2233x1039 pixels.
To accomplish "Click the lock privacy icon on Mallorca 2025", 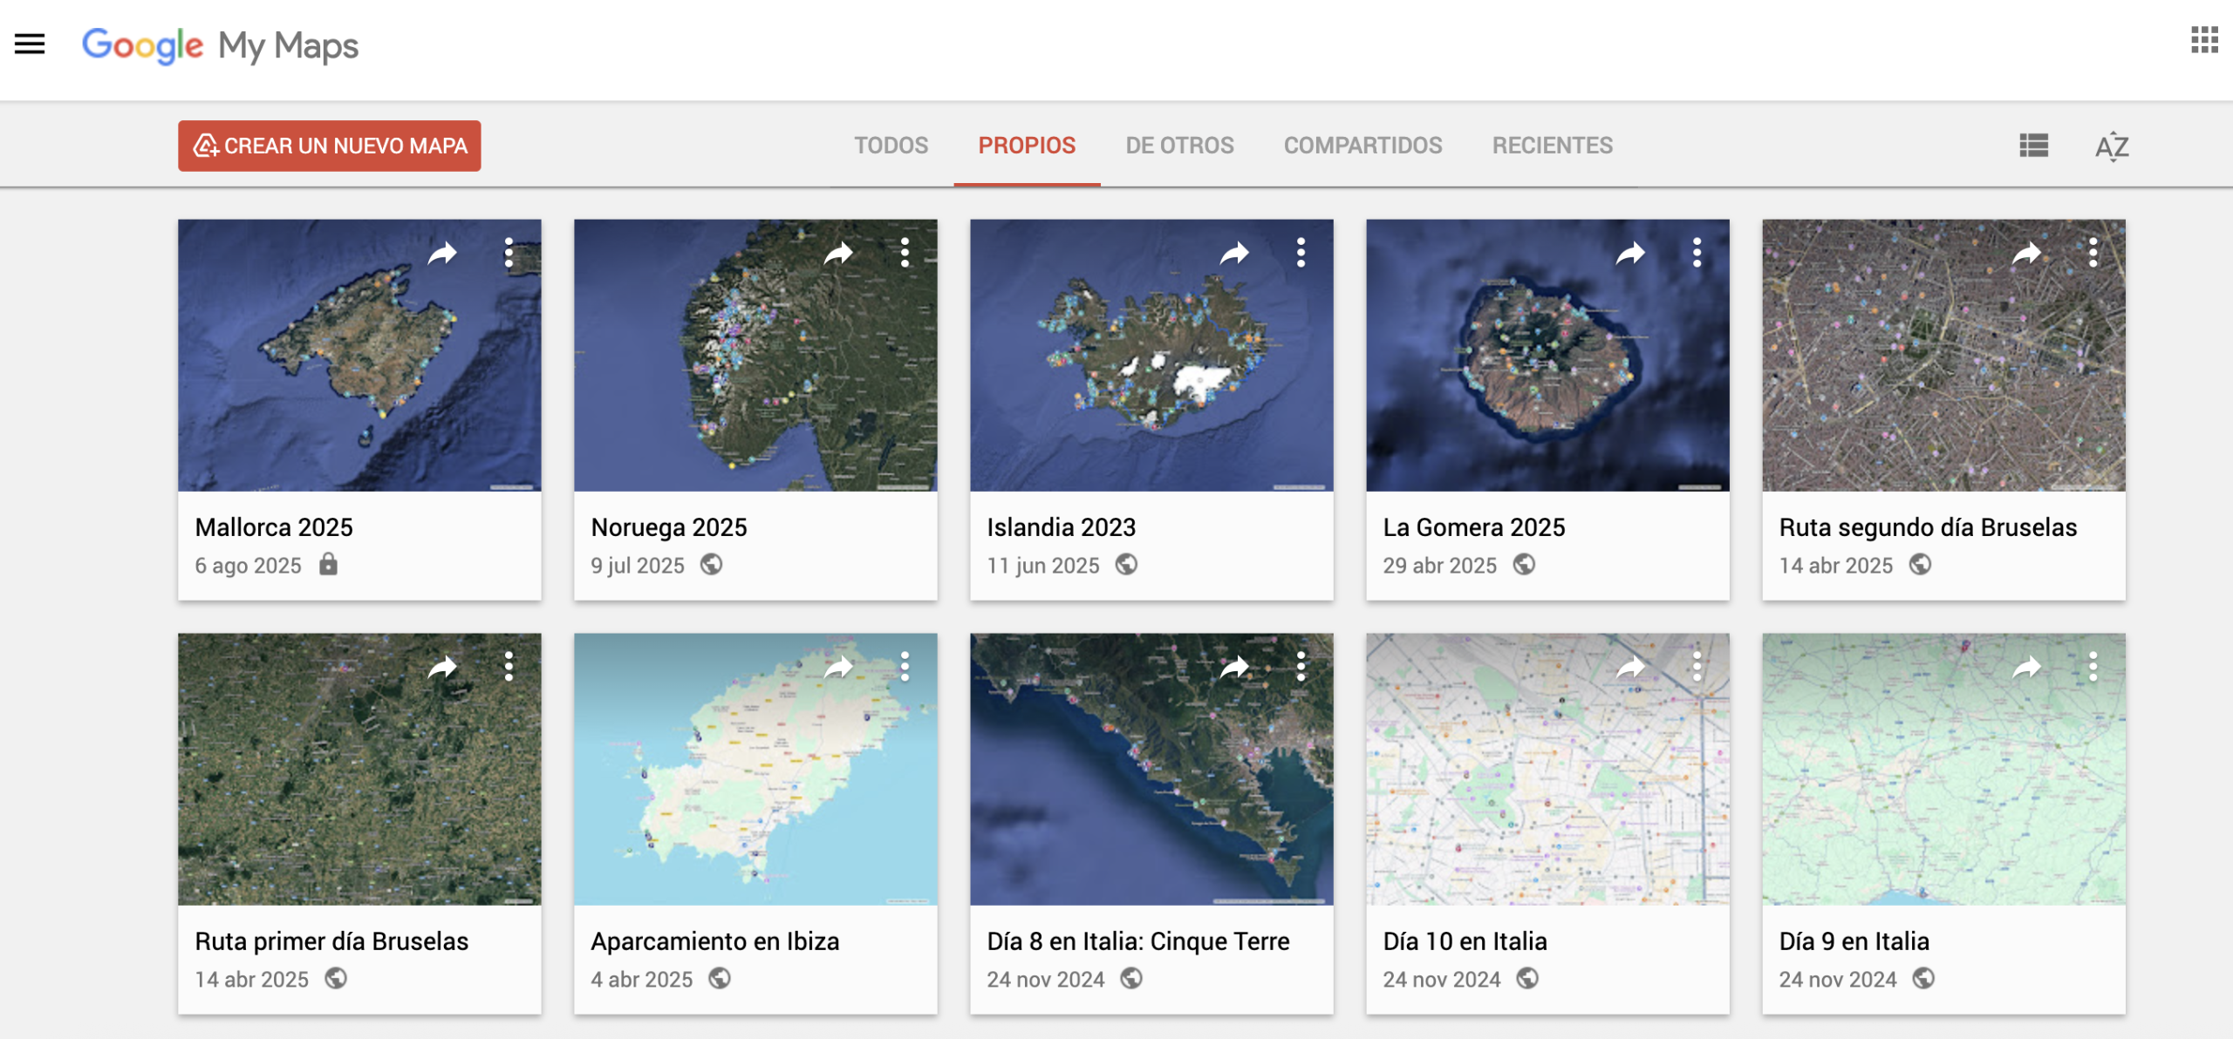I will (x=328, y=565).
